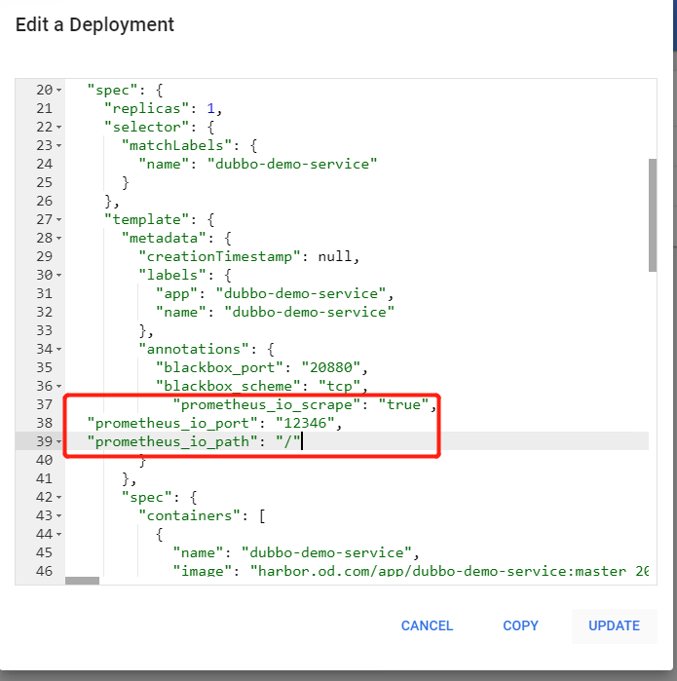Fold the "annotations" block at line 34
677x681 pixels.
click(58, 349)
